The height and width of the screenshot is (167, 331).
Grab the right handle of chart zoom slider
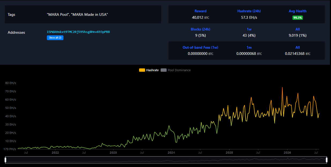pos(326,160)
